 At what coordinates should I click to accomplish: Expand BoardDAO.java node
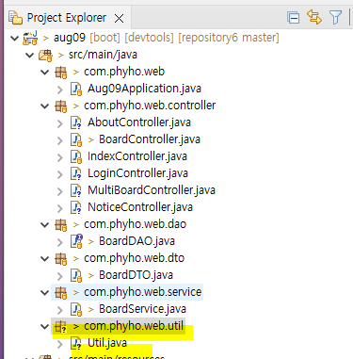(60, 242)
